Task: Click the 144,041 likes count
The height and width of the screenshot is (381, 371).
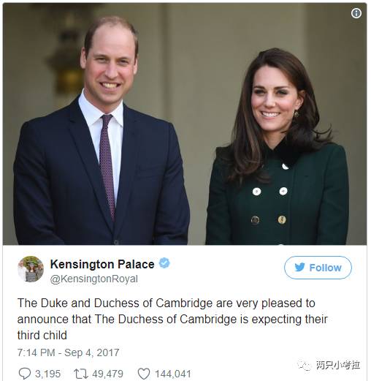Action: [173, 374]
